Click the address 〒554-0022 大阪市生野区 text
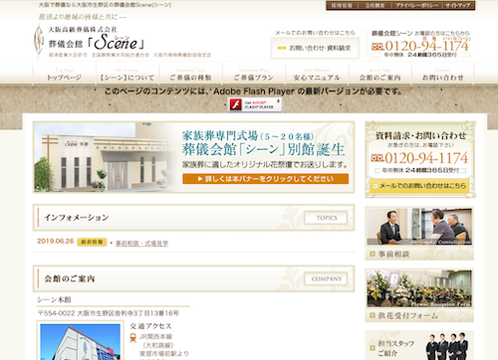 click(x=109, y=313)
